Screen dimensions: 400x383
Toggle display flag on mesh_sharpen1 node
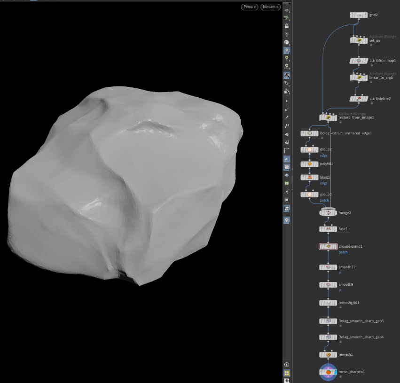click(x=335, y=372)
